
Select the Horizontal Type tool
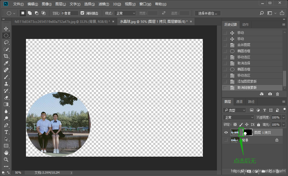coord(6,132)
